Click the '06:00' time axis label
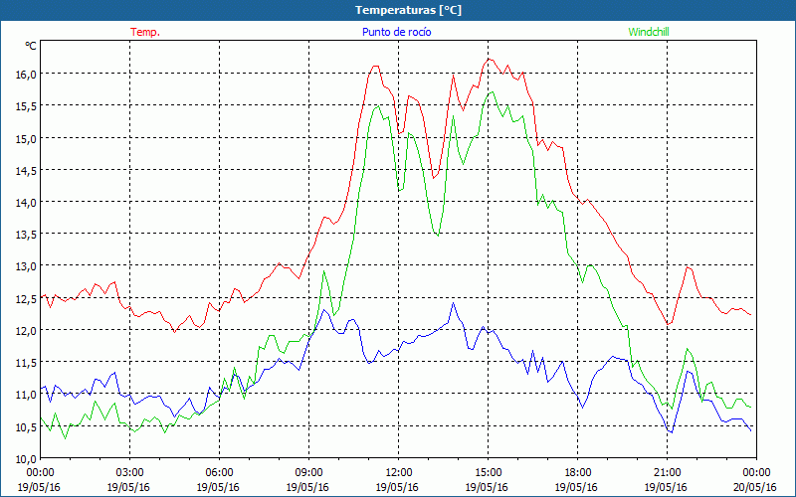Viewport: 796px width, 497px height. point(219,473)
